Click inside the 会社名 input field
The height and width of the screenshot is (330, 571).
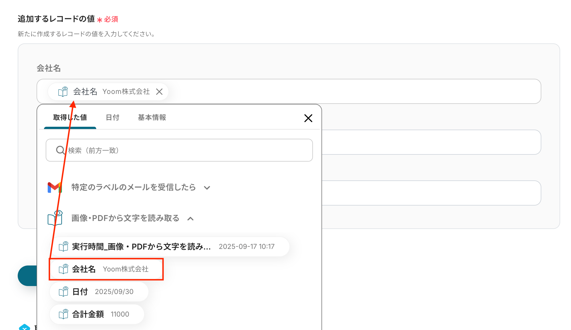pos(343,91)
